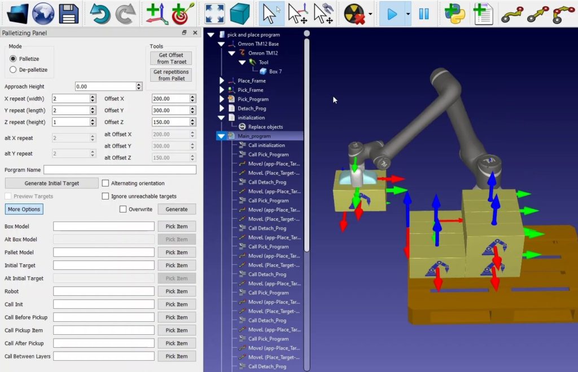The height and width of the screenshot is (372, 578).
Task: Check Ignore unreachable targets option
Action: pyautogui.click(x=106, y=196)
